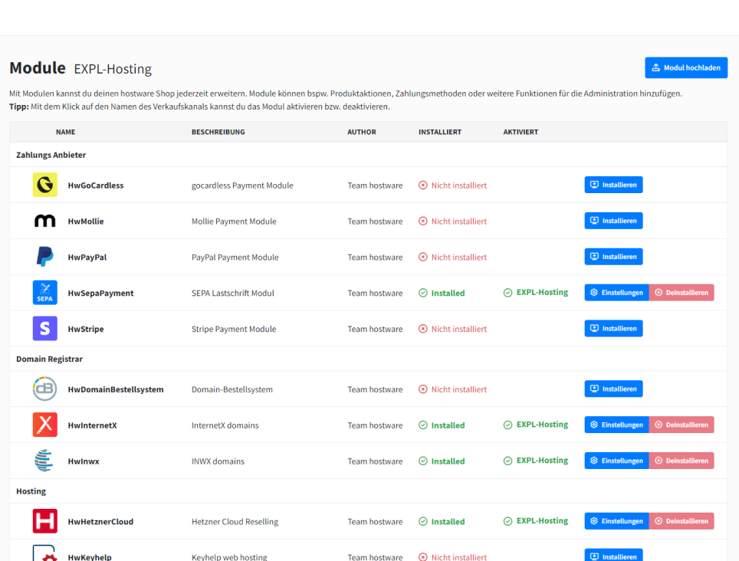Click the installed checkmark icon for HwInternetX

point(422,425)
